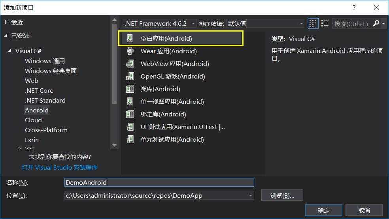The height and width of the screenshot is (219, 389).
Task: Select the Cloud category
Action: click(33, 120)
